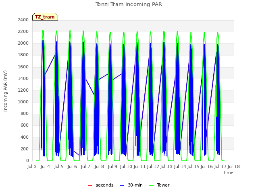258x193 pixels.
Task: Click the blue 30-min legend swatch
Action: 122,186
